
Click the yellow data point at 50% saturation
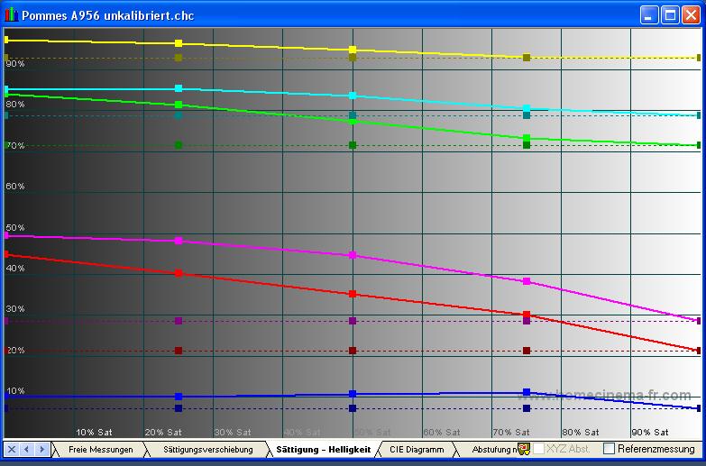click(353, 50)
